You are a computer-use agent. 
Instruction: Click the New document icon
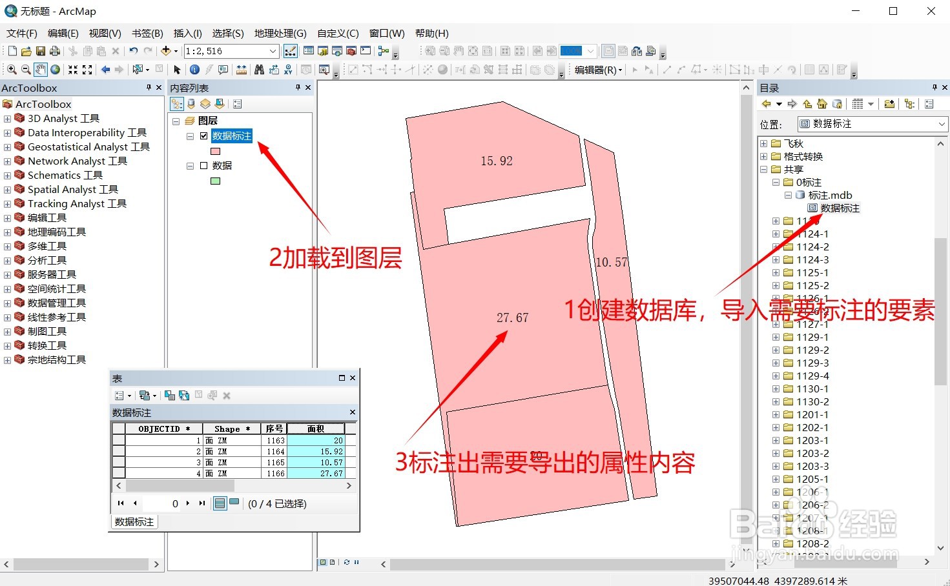[12, 51]
